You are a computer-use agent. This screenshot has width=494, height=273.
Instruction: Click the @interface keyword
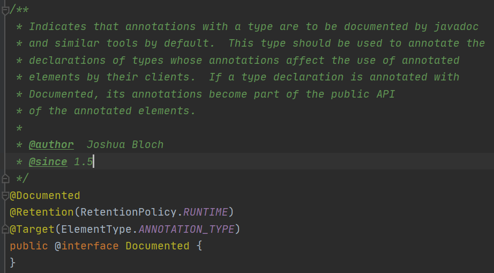(x=86, y=246)
